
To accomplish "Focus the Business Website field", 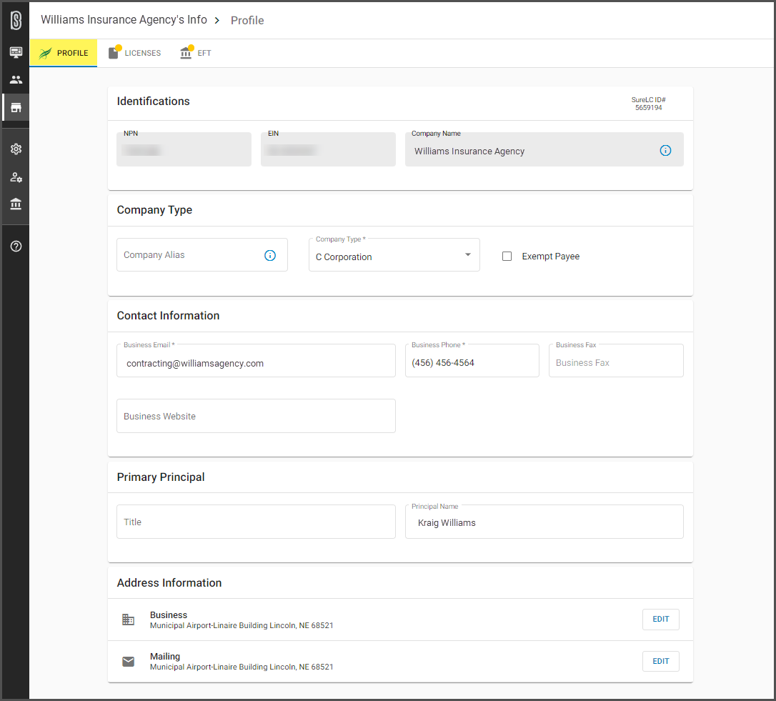I will [x=256, y=416].
